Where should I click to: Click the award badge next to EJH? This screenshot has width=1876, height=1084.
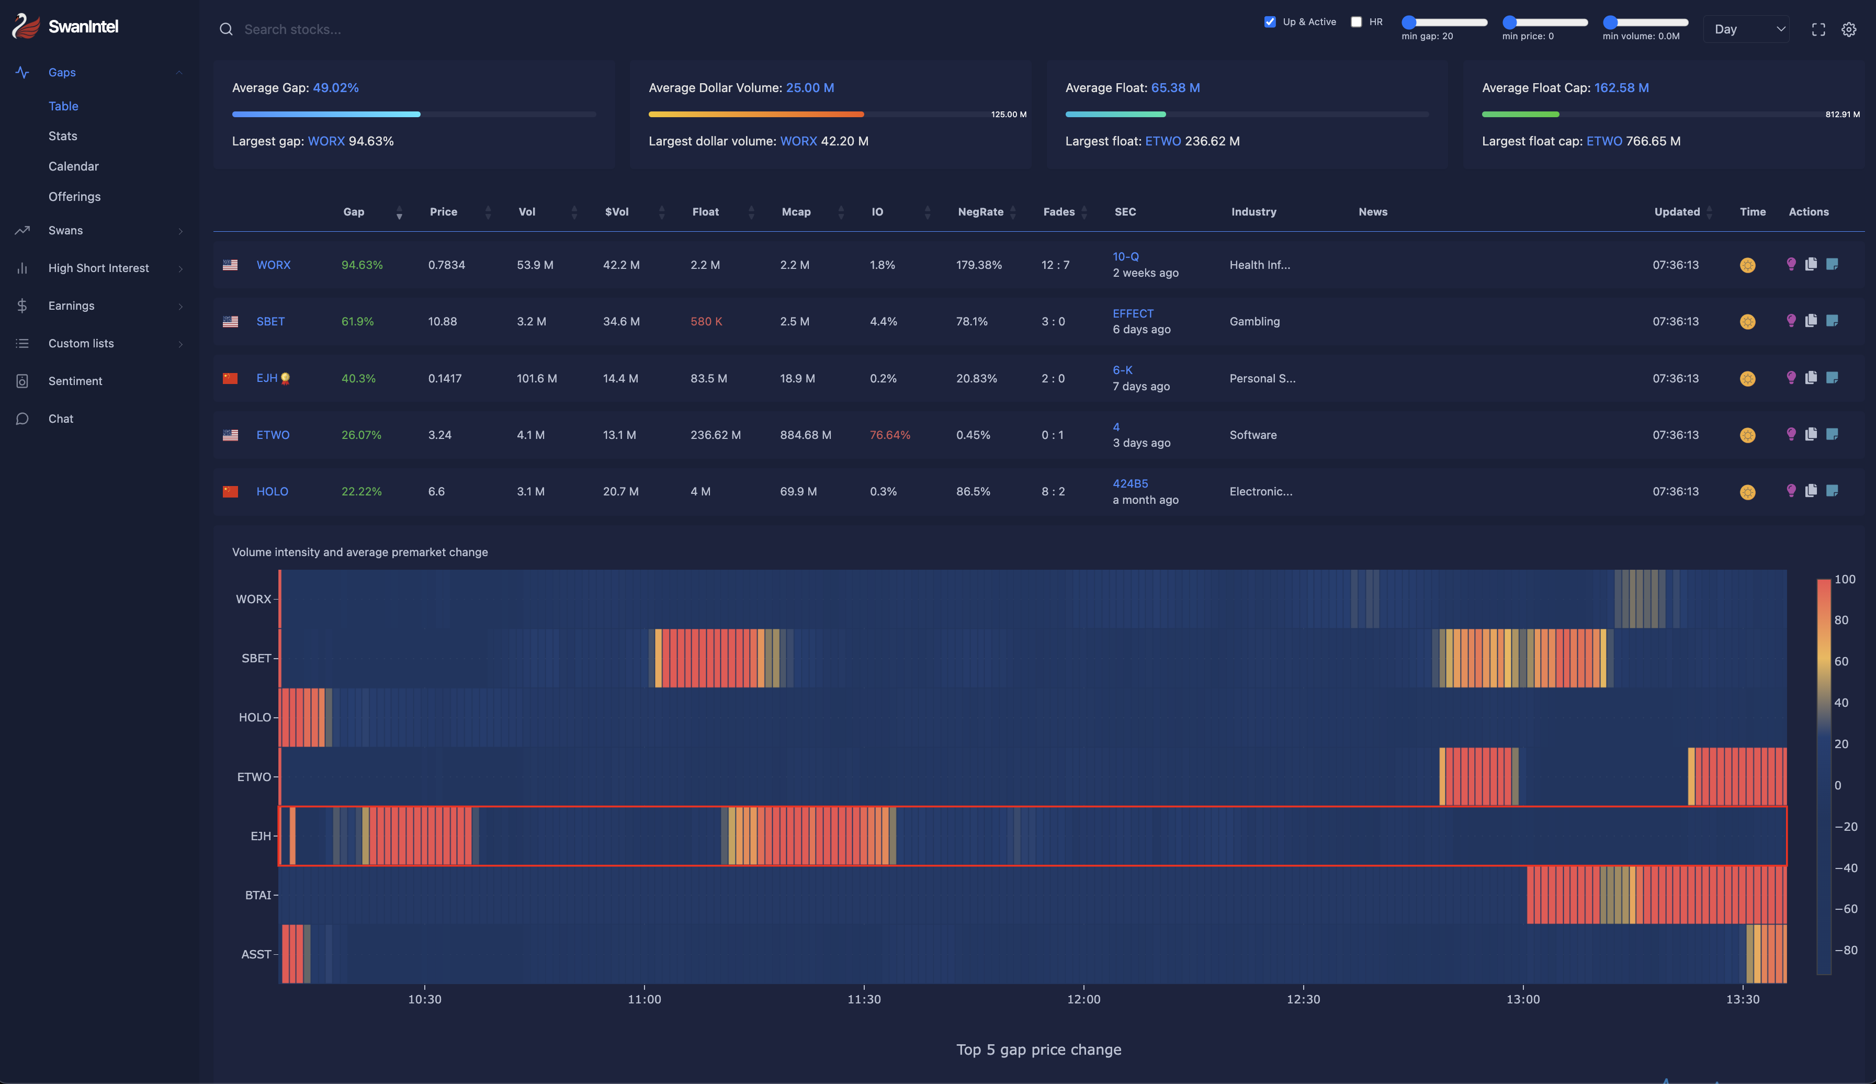point(285,379)
